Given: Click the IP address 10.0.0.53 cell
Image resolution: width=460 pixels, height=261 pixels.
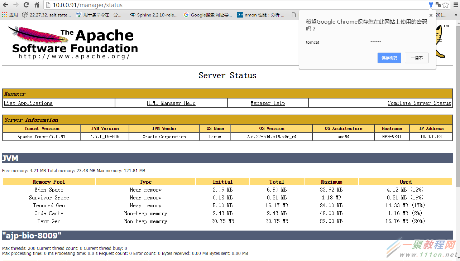Looking at the screenshot, I should 431,137.
